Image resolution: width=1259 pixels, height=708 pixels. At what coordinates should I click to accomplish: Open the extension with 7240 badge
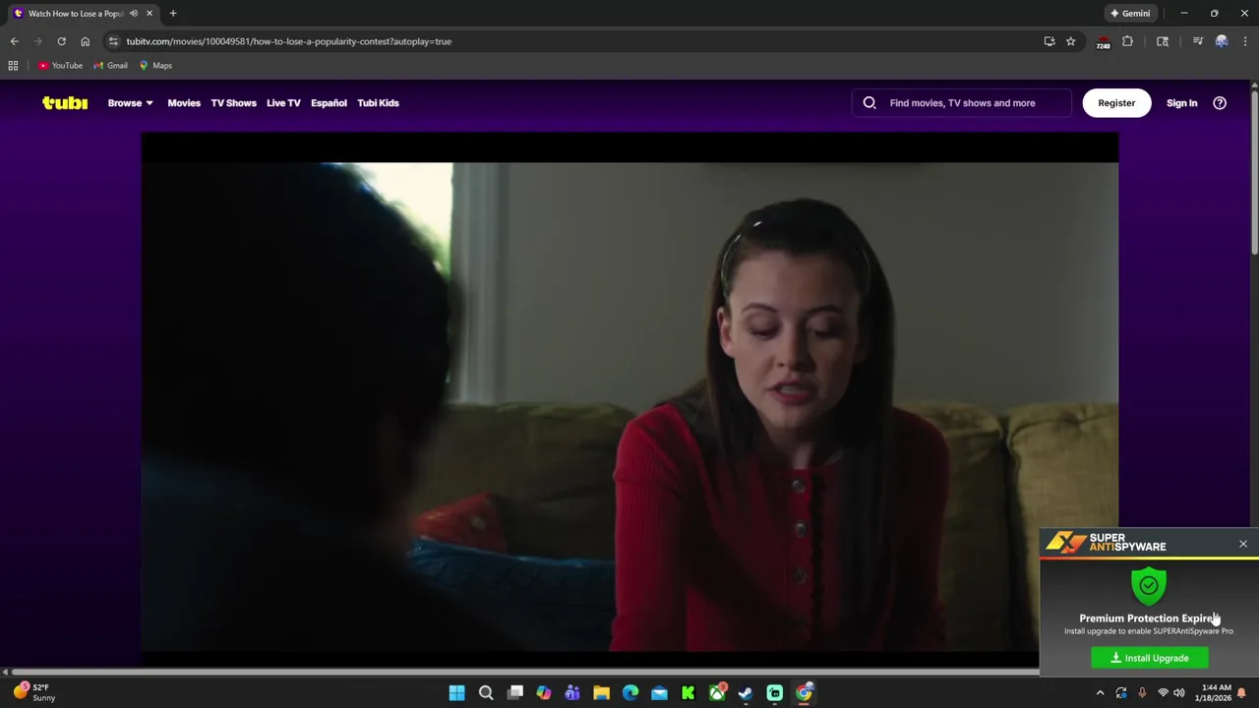coord(1103,42)
